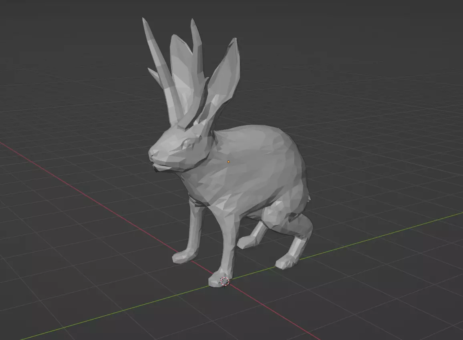Click the orange object origin dot

pyautogui.click(x=229, y=162)
